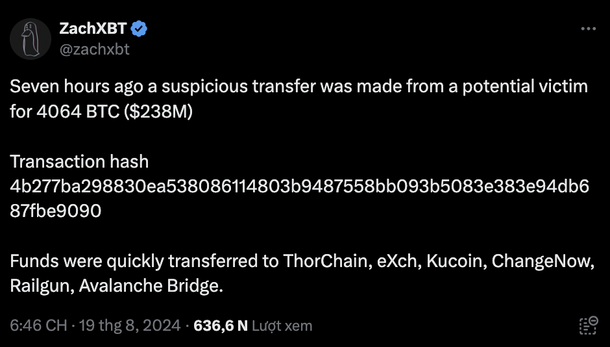
Task: Click the $238M amount in the tweet
Action: [158, 112]
